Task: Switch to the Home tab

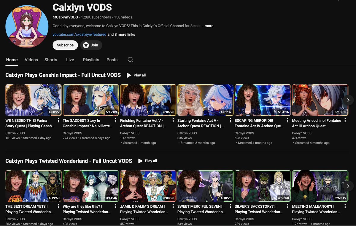Action: click(12, 60)
